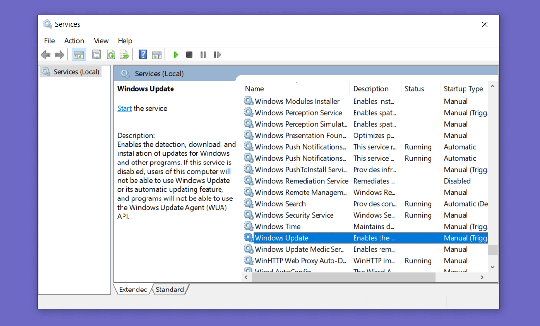Select Windows Remote Managem... service
This screenshot has height=326, width=540.
pos(301,192)
